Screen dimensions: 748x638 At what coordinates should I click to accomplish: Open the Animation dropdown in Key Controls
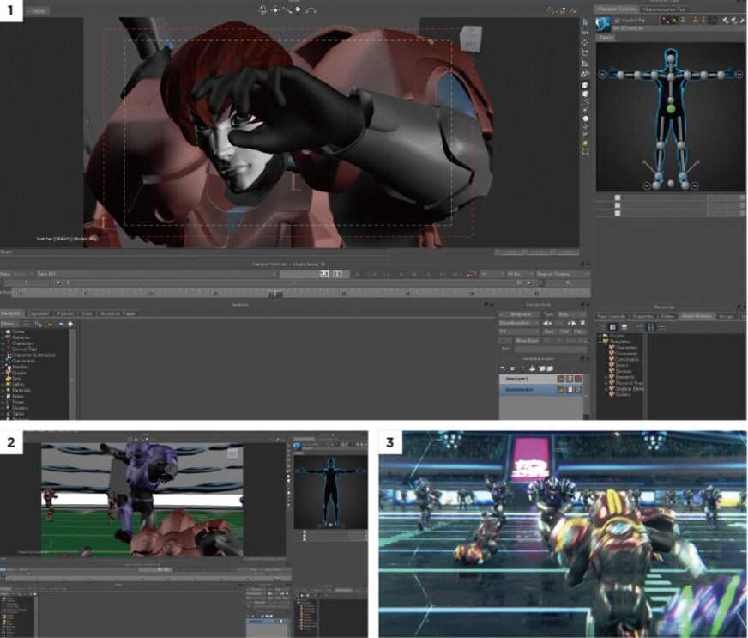click(521, 314)
